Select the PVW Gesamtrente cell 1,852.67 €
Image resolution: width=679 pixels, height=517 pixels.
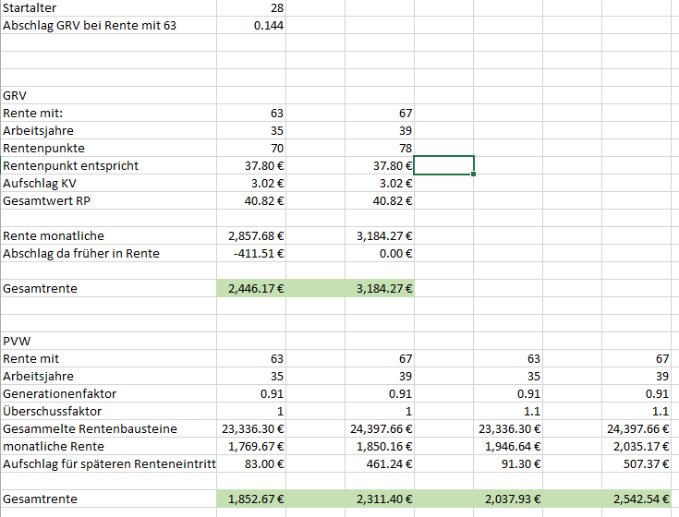[251, 499]
